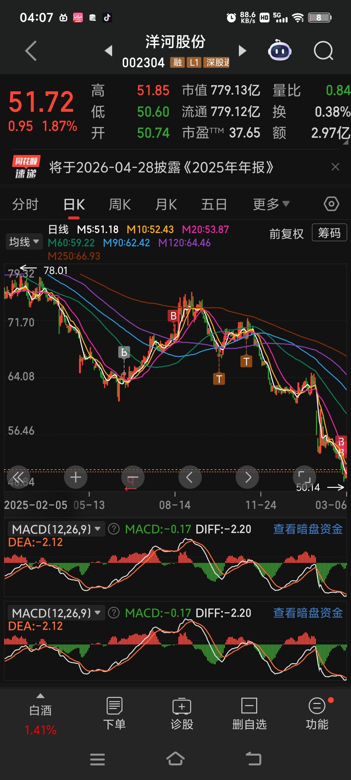The image size is (351, 780).
Task: Open the 筹码 chip distribution button
Action: coord(329,233)
